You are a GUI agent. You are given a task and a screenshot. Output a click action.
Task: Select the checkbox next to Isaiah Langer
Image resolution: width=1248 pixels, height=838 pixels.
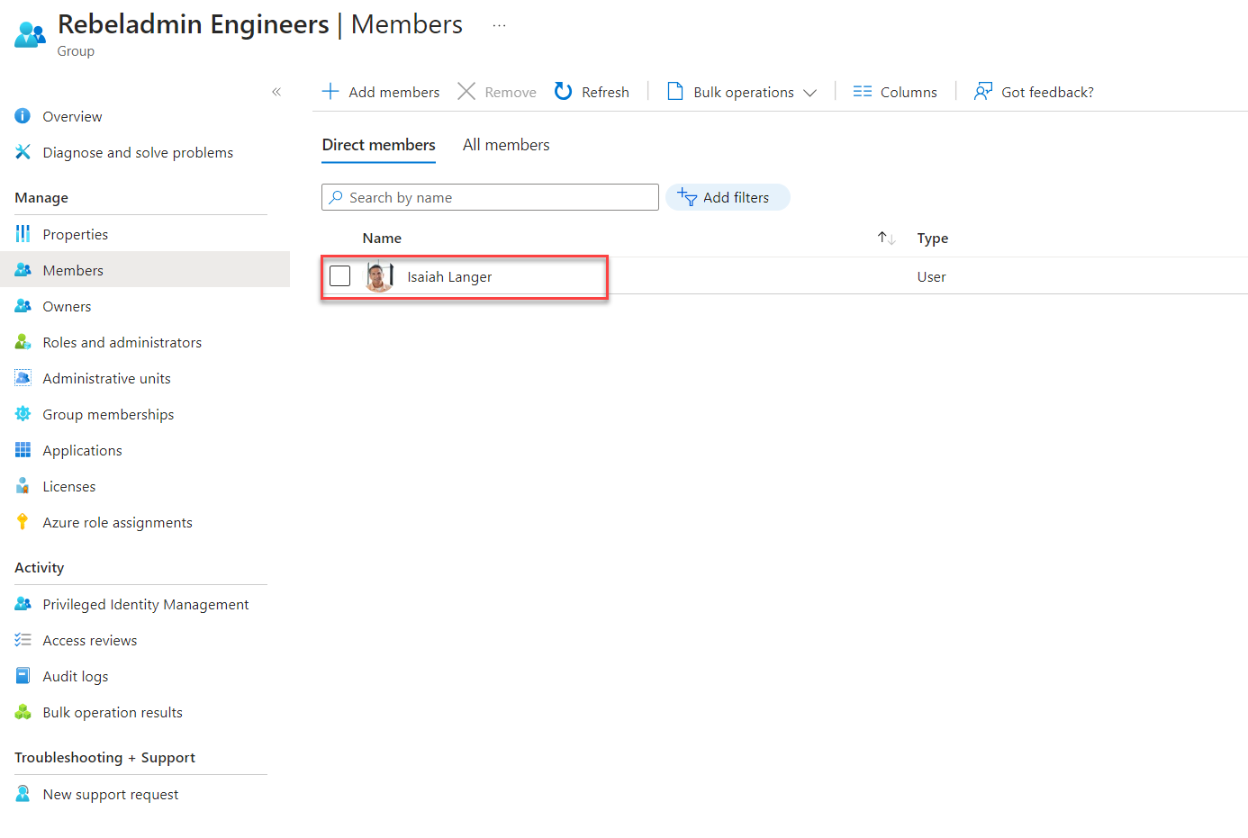340,276
